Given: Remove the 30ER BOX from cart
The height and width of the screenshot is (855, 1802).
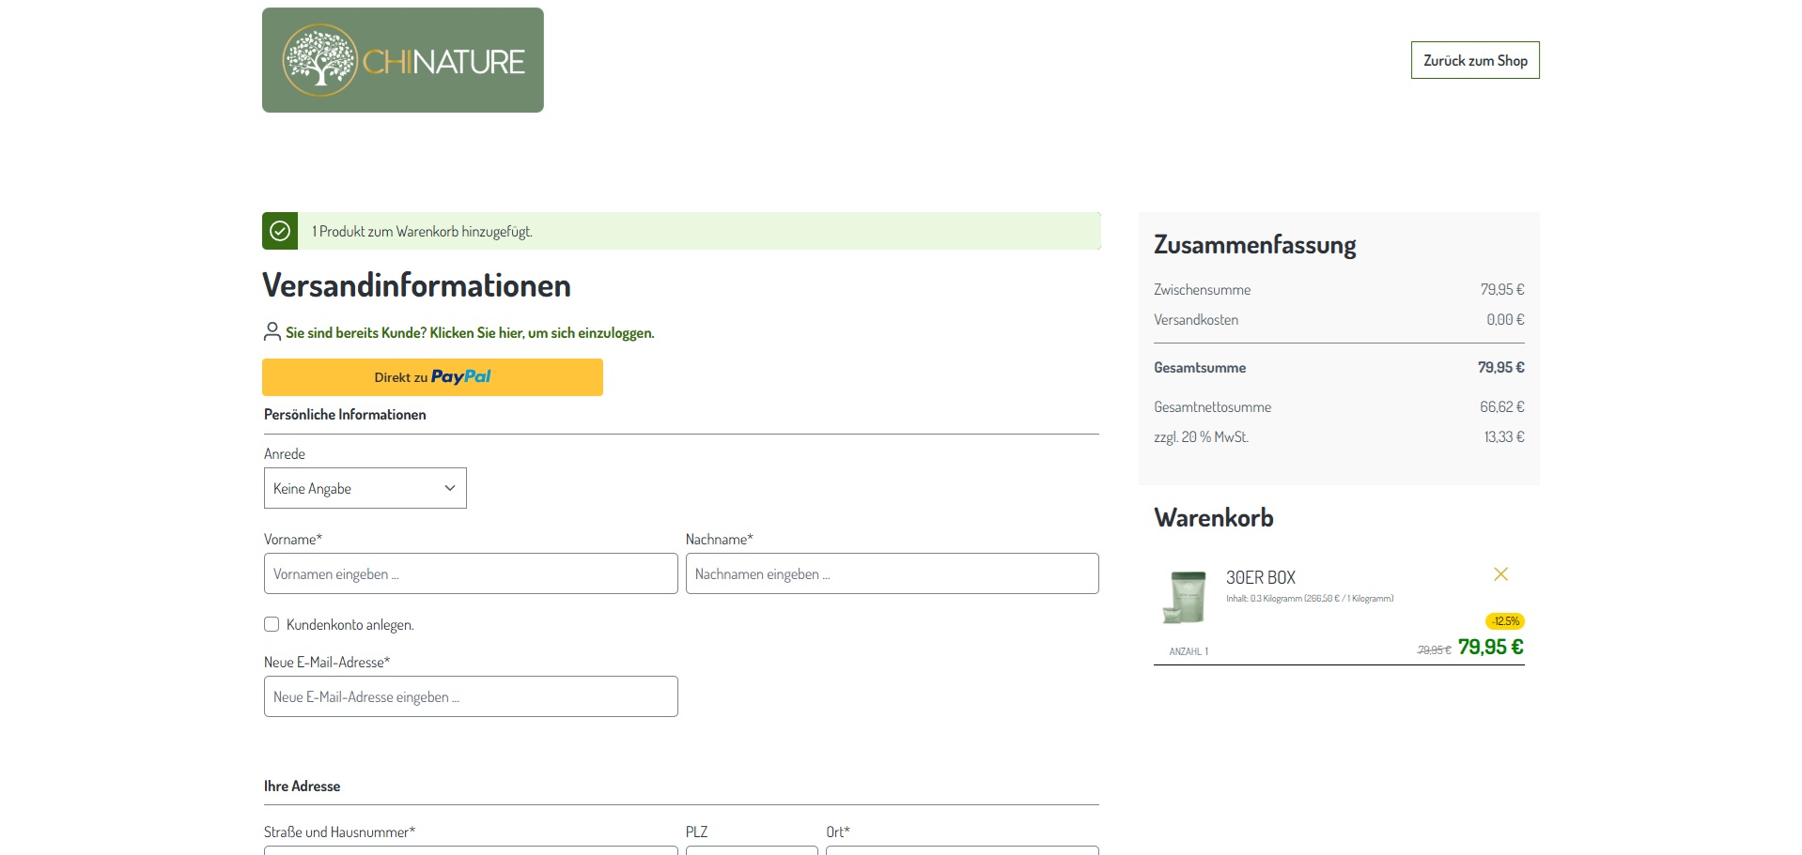Looking at the screenshot, I should (1500, 574).
